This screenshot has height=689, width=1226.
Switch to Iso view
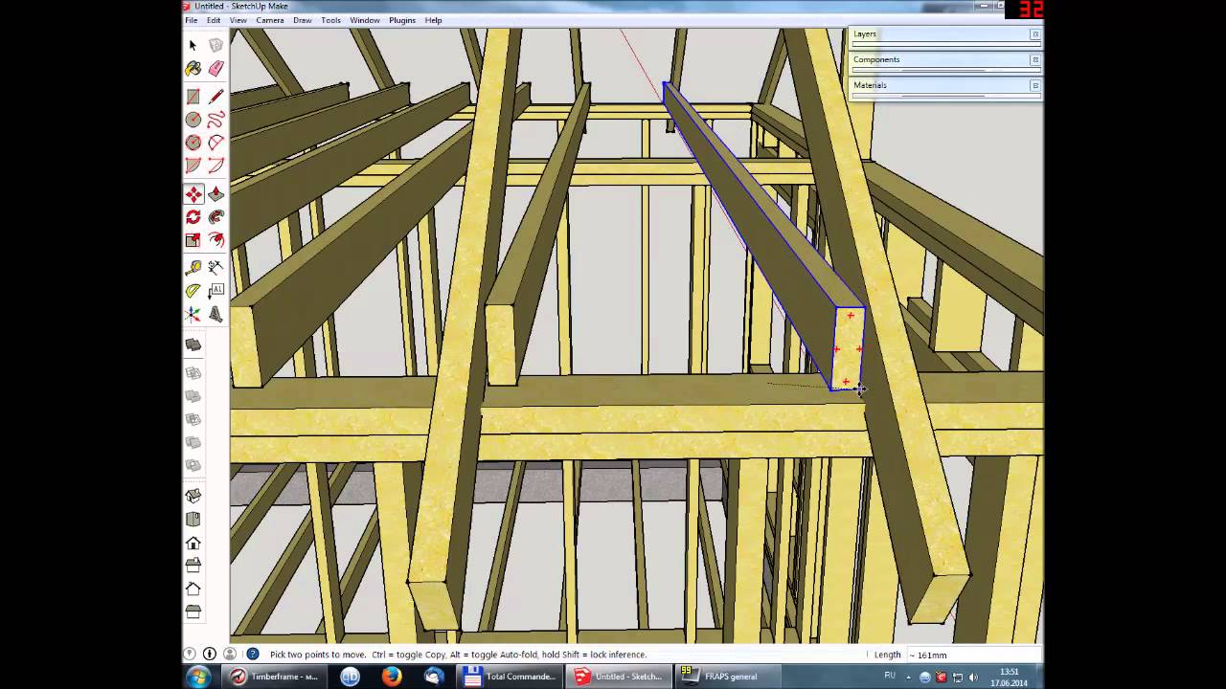pos(193,496)
